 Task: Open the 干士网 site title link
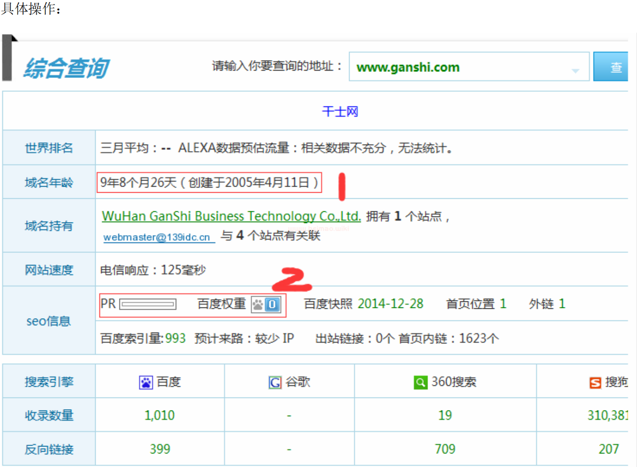pos(340,112)
